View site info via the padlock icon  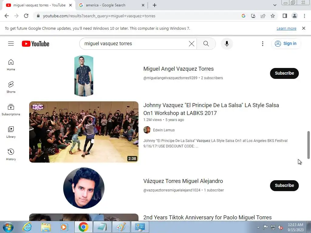click(x=38, y=16)
